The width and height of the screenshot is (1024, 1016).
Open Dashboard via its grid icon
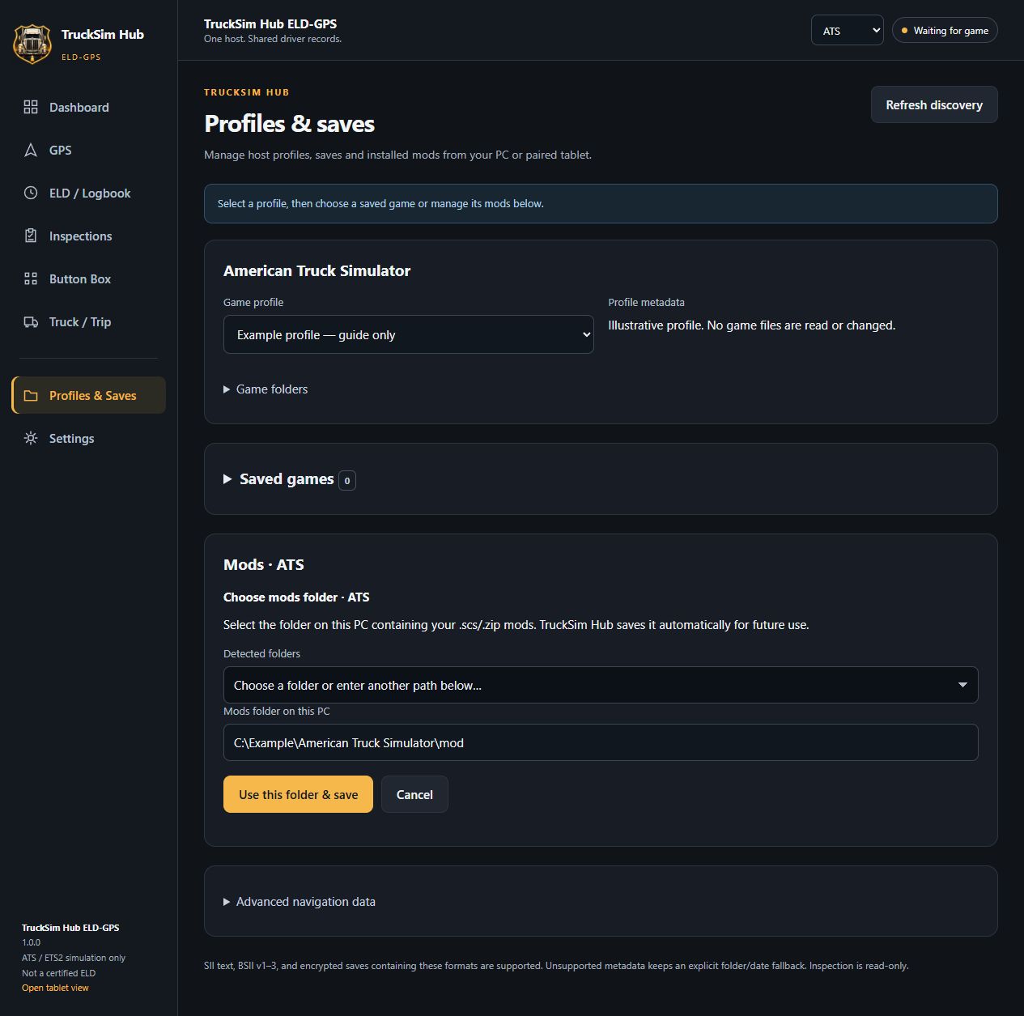[31, 107]
